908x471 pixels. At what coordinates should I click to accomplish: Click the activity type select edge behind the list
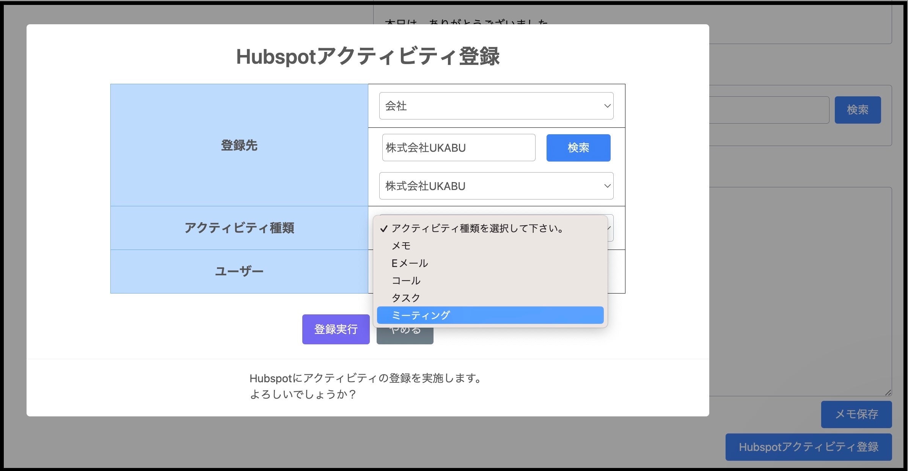[x=610, y=228]
